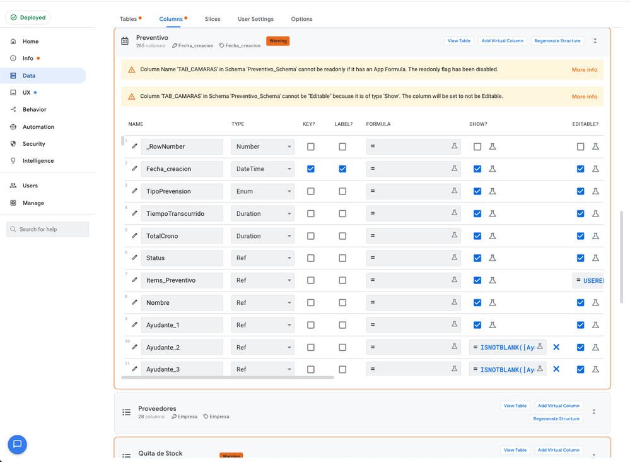Click the Preventivo table calendar icon
630x462 pixels.
point(125,41)
